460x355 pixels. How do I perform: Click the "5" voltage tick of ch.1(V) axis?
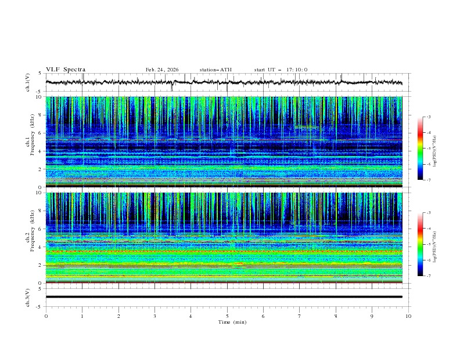[40, 73]
